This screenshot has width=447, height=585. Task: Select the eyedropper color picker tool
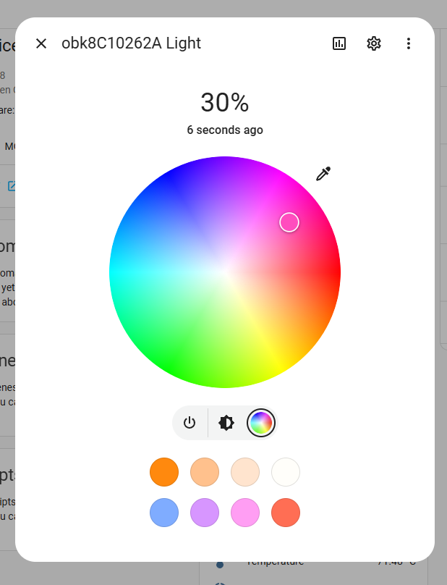[323, 174]
